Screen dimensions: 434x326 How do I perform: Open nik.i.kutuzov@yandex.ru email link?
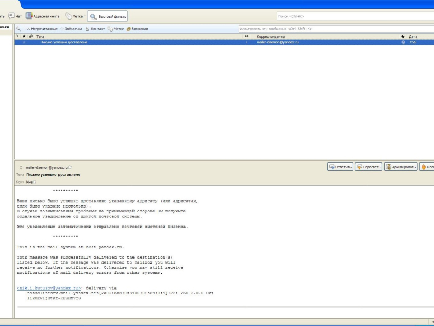(49, 288)
